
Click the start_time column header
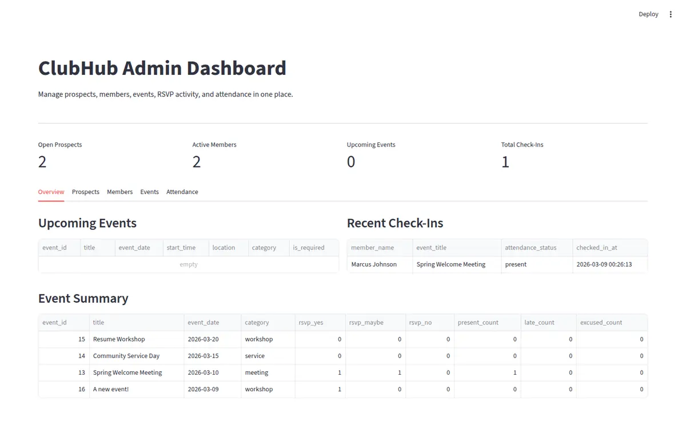point(186,248)
